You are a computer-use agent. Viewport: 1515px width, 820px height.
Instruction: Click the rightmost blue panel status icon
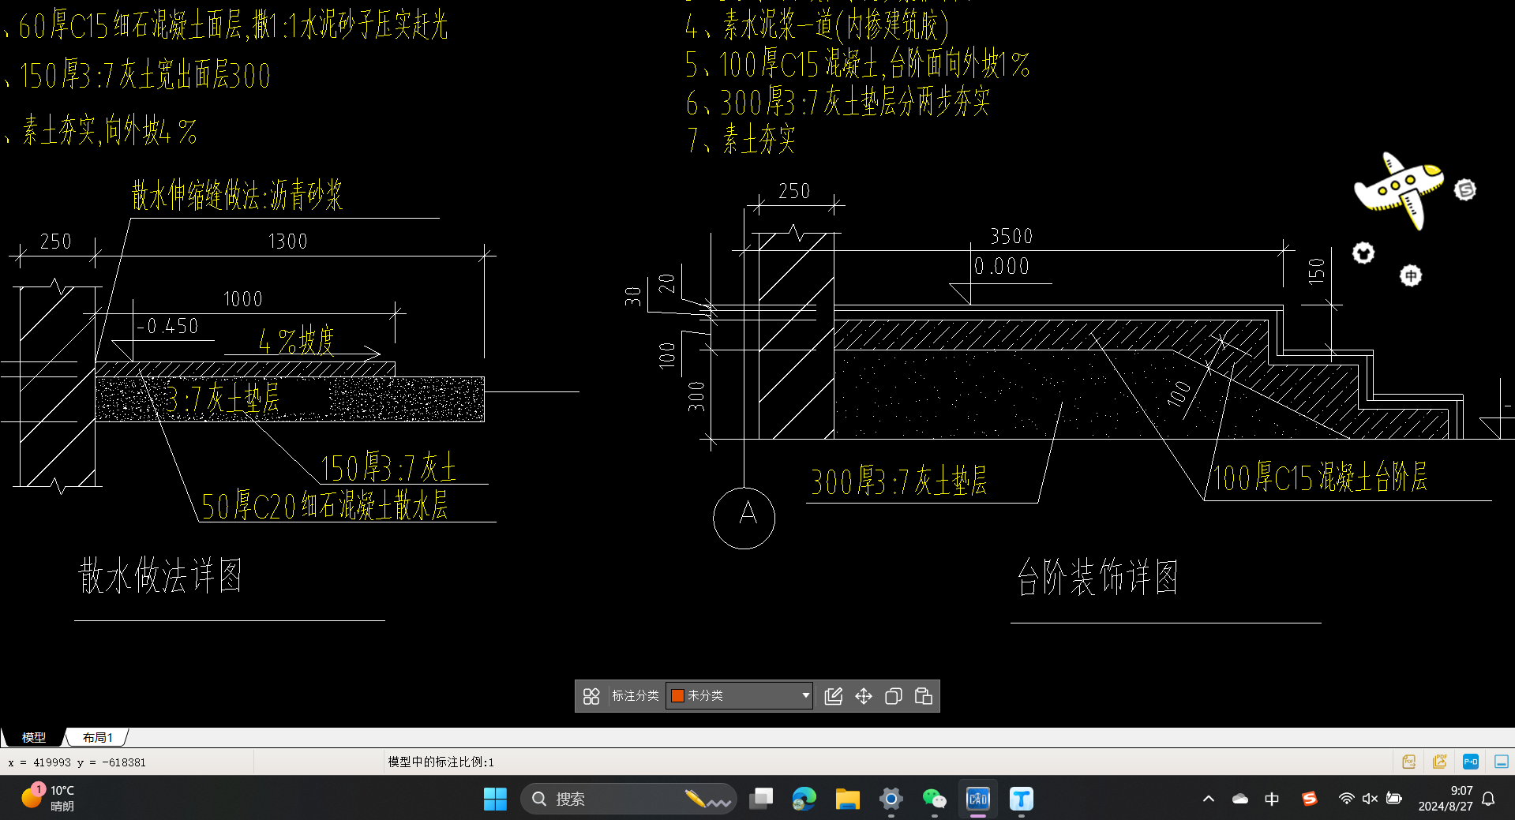pos(1502,762)
